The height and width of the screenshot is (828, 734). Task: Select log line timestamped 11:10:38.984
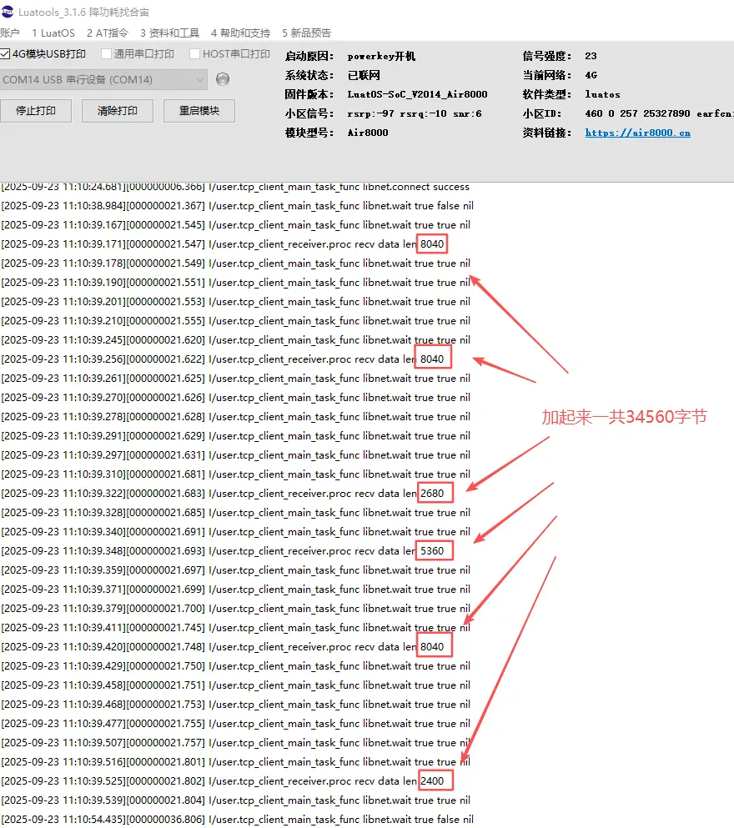(x=237, y=205)
